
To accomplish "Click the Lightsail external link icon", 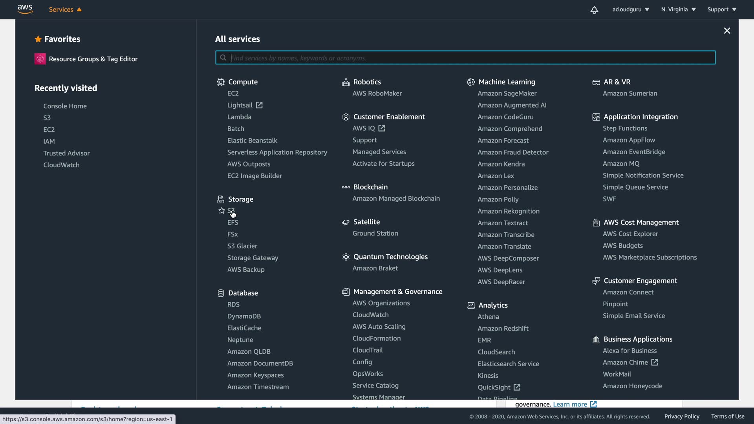I will click(x=259, y=105).
